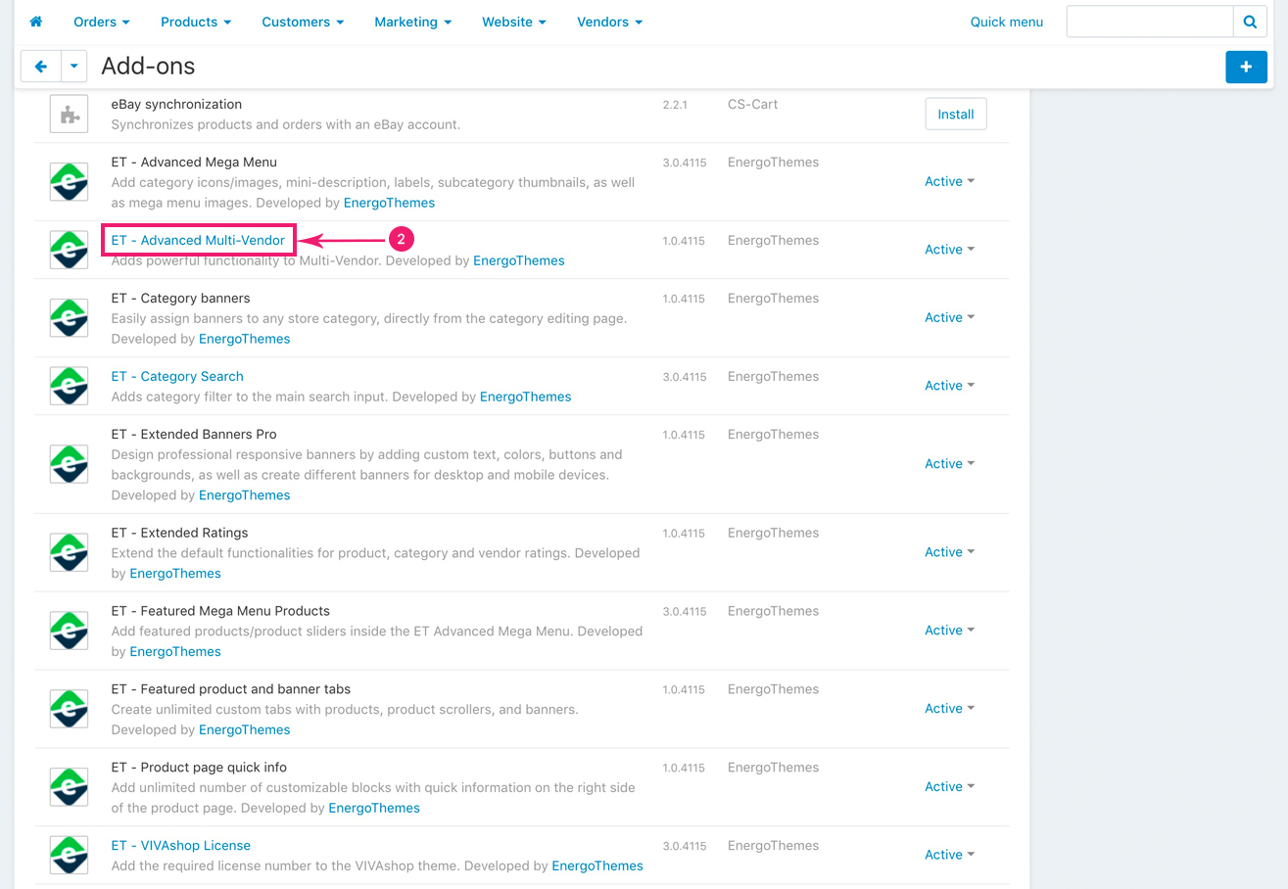The width and height of the screenshot is (1288, 889).
Task: Go back with the left arrow button
Action: [41, 67]
